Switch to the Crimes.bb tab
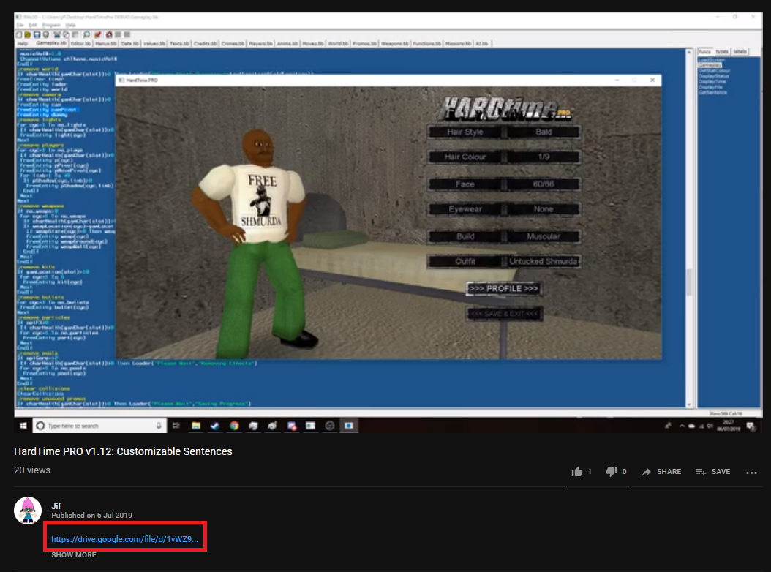This screenshot has width=771, height=572. [x=233, y=43]
